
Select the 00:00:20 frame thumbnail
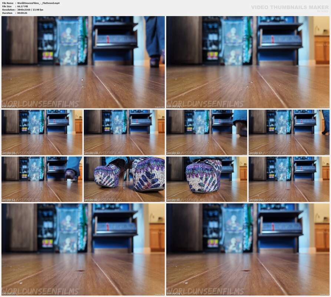pyautogui.click(x=289, y=179)
